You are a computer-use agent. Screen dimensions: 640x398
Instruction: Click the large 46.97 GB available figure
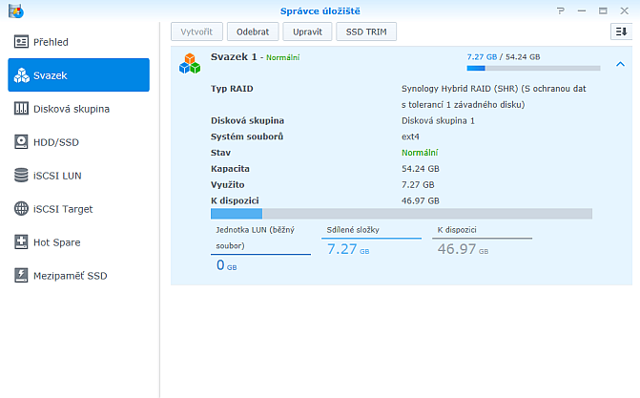(463, 249)
